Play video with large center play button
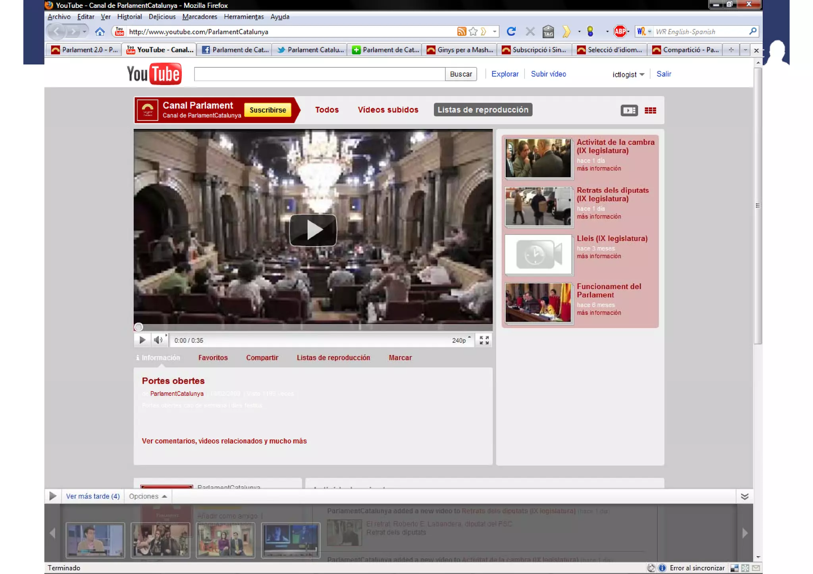 tap(313, 230)
